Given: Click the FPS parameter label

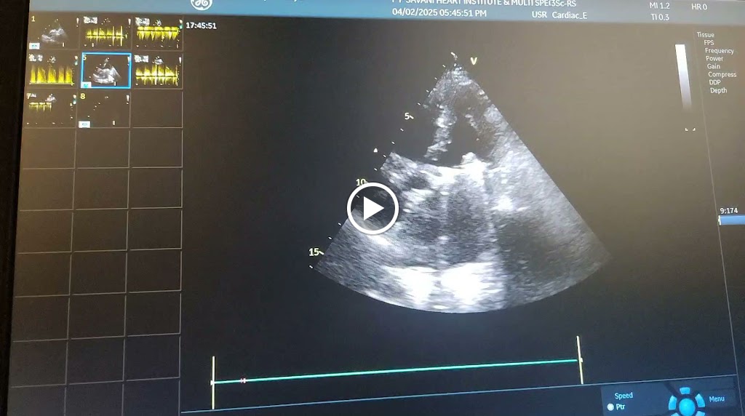Looking at the screenshot, I should pos(709,43).
